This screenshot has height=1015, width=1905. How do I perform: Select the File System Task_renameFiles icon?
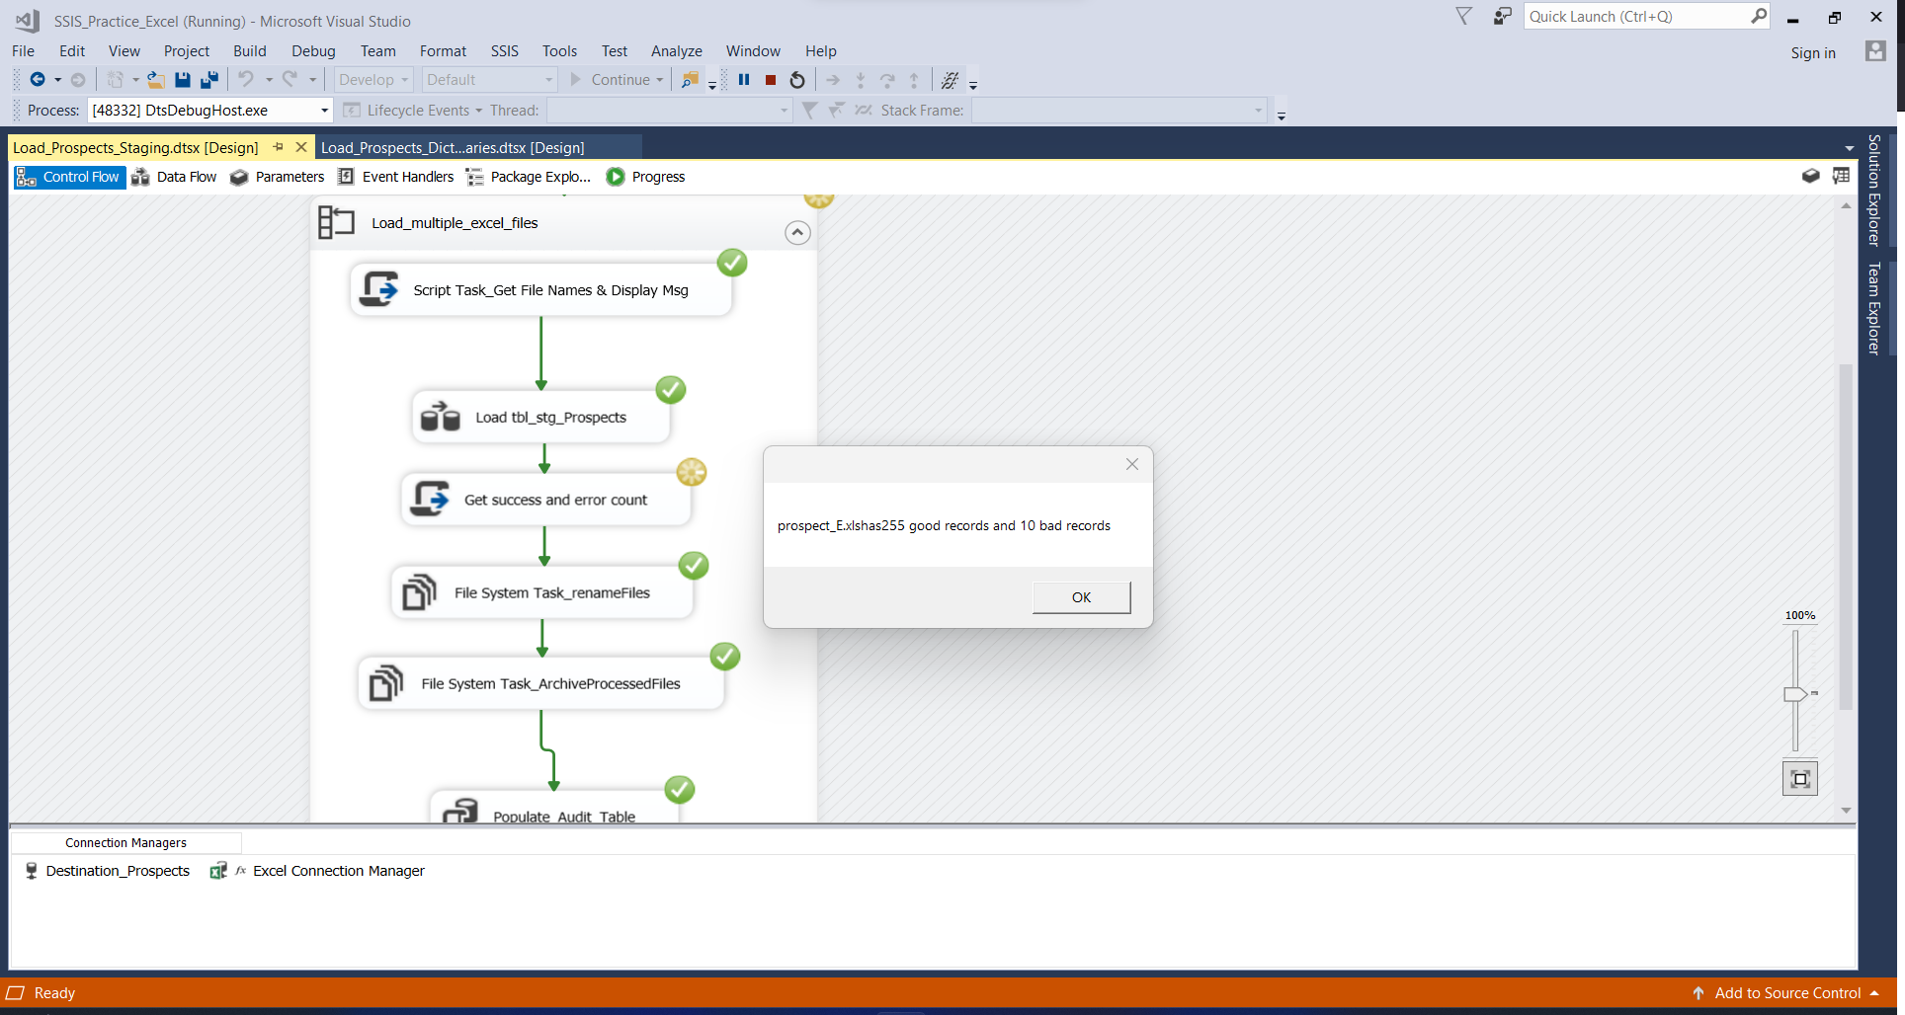click(419, 592)
